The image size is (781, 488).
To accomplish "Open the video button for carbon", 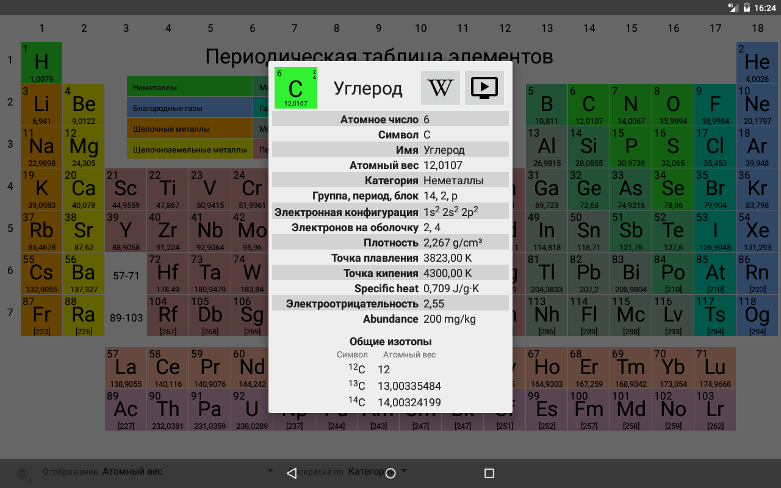I will [484, 88].
